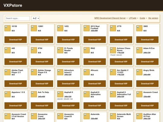163x122 pixels.
Task: Click the Afmusic app icon
Action: [87, 72]
